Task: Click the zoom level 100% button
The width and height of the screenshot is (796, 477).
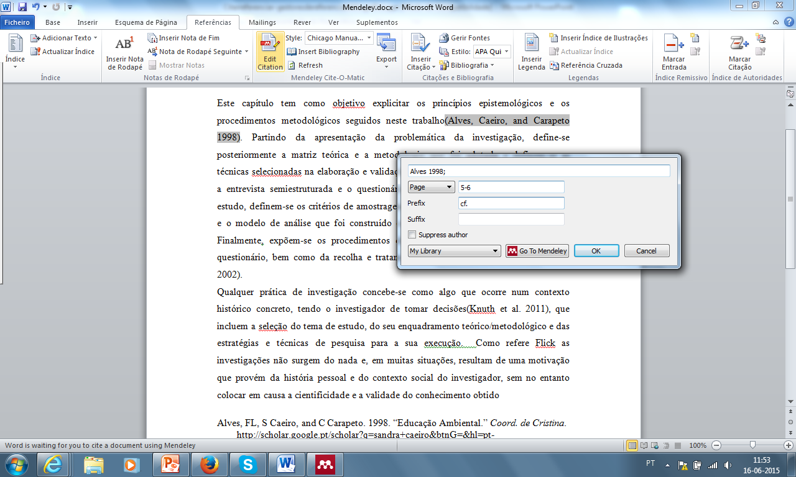Action: pos(698,445)
